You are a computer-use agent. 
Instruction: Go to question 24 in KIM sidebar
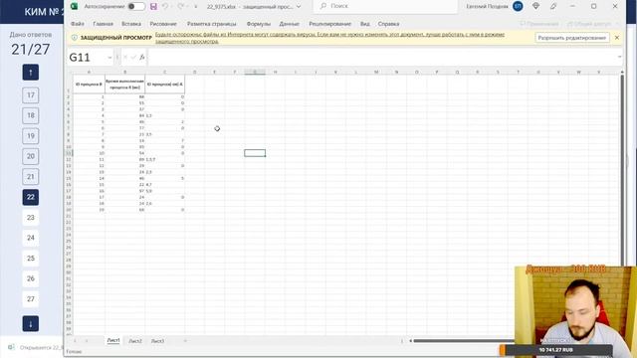point(31,238)
